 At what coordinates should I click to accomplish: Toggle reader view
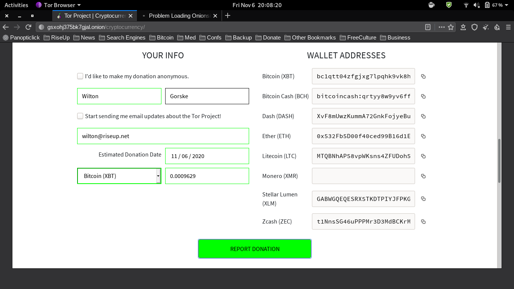pyautogui.click(x=428, y=27)
